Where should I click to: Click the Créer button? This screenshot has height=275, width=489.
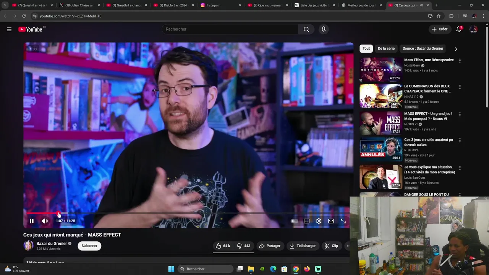[440, 29]
